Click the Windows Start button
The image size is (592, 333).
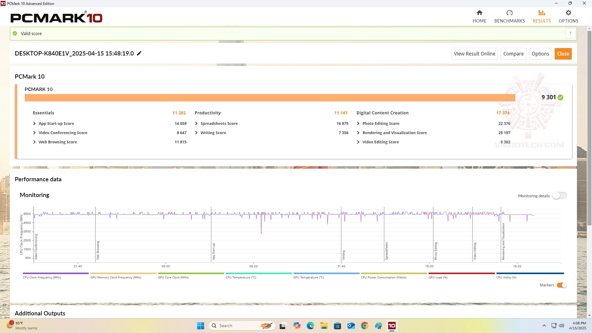click(200, 325)
